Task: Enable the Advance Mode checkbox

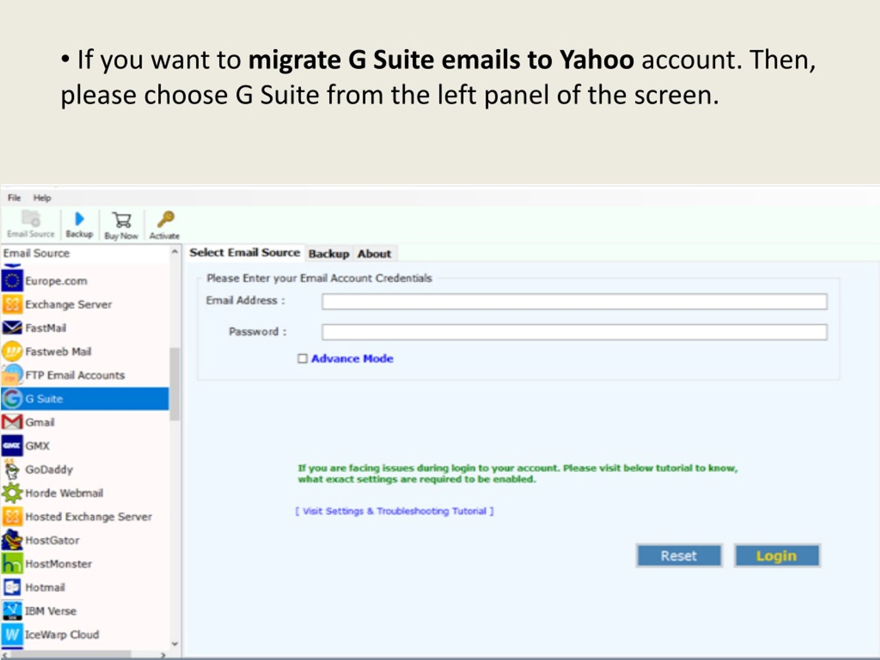Action: pos(302,359)
